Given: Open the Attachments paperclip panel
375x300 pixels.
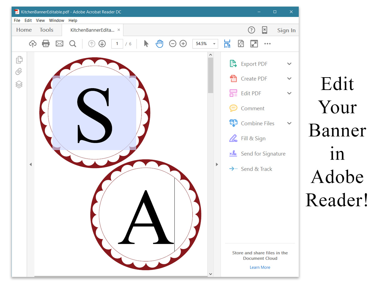Looking at the screenshot, I should pos(19,72).
